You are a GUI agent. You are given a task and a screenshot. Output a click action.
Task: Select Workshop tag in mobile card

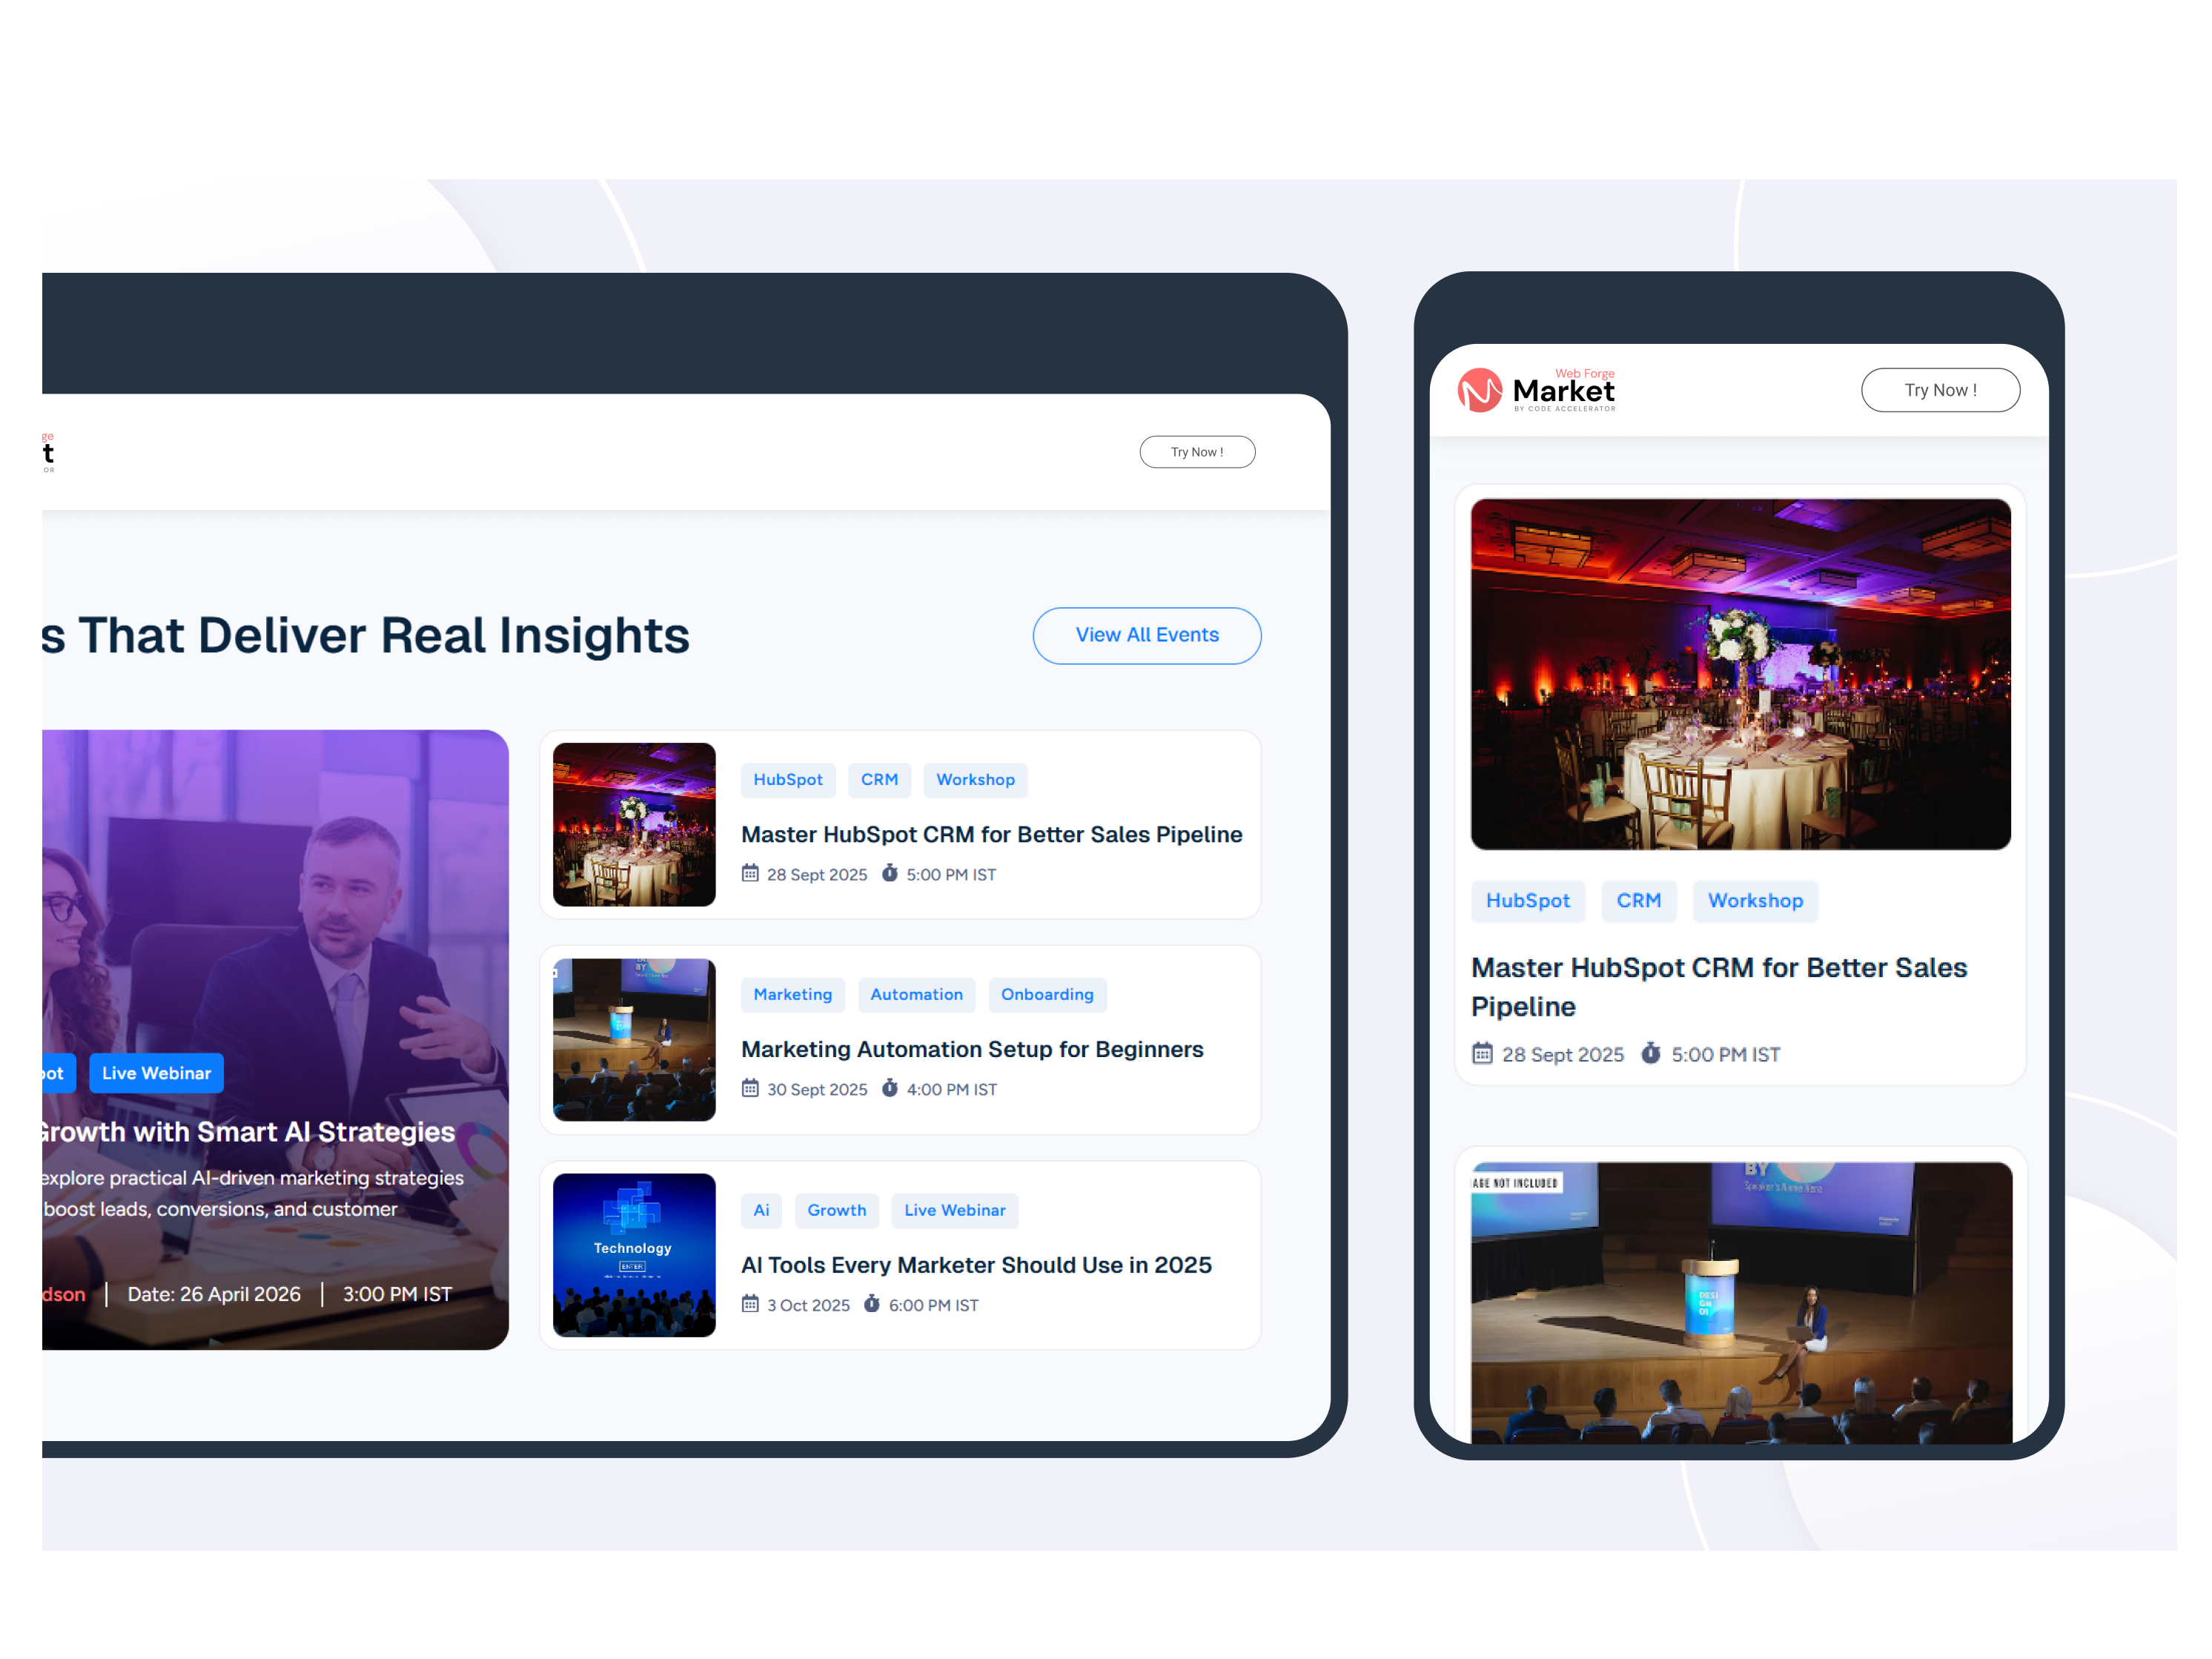click(1755, 901)
